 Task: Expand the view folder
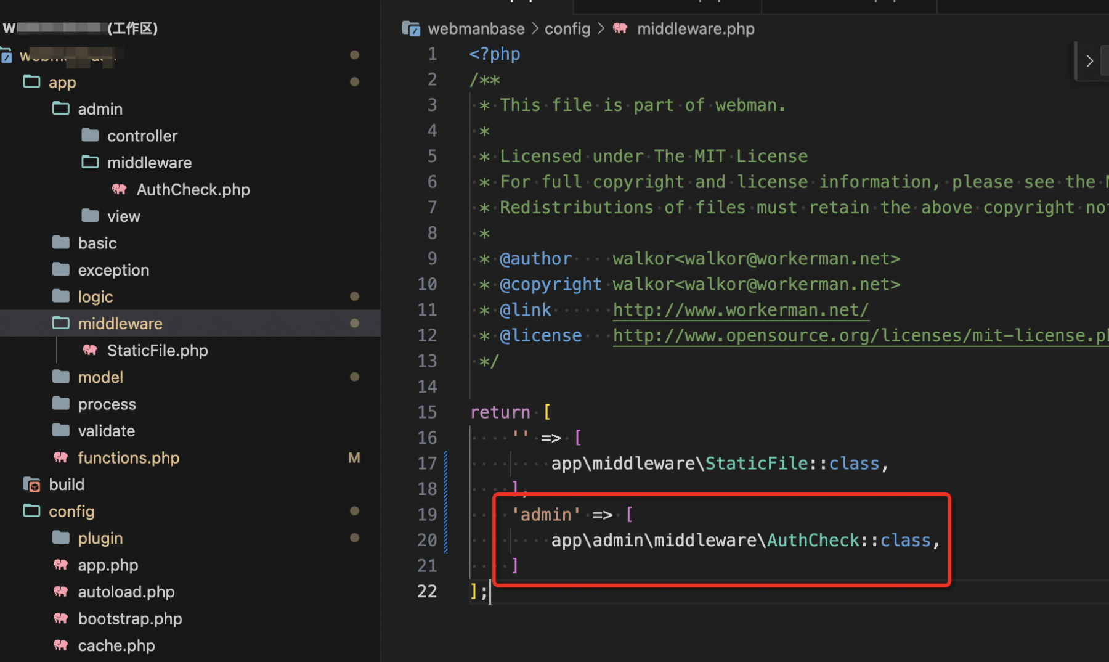tap(123, 216)
